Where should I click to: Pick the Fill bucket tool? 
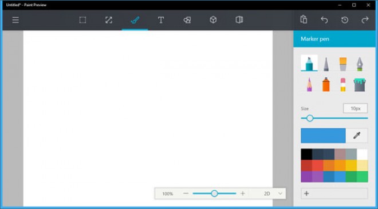point(360,85)
